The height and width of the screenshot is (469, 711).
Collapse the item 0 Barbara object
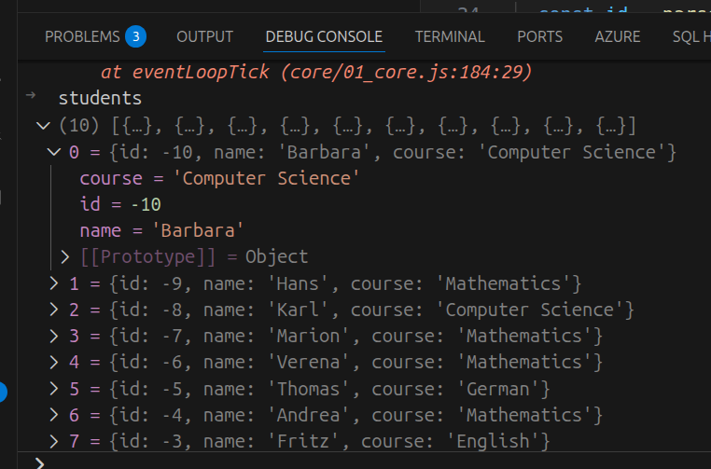(x=53, y=152)
